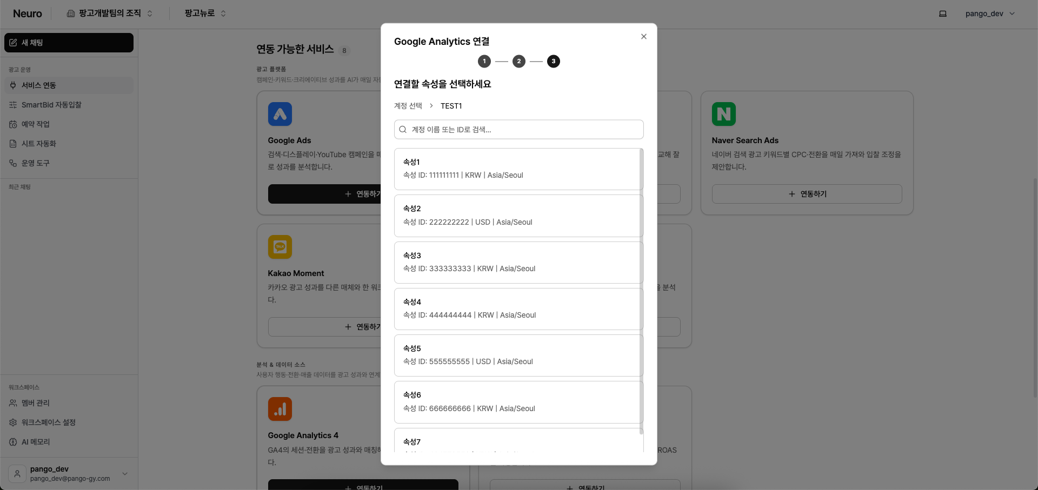Click the property list scrollbar
Screen dimensions: 1038x490
pos(642,292)
